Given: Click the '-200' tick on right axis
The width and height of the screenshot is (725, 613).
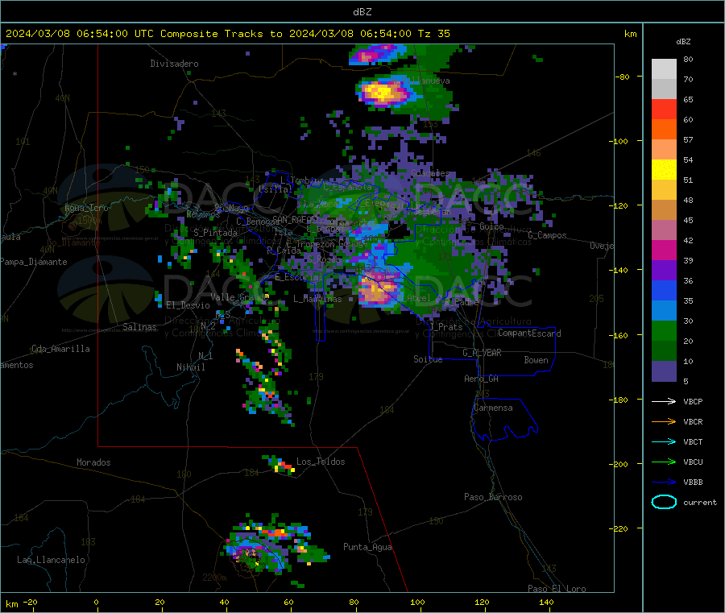Looking at the screenshot, I should click(618, 464).
